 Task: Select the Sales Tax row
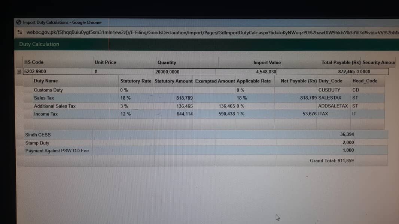click(x=204, y=98)
